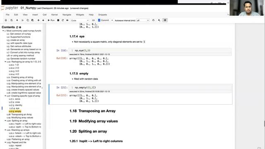The width and height of the screenshot is (265, 149).
Task: Open the Insert menu
Action: click(x=35, y=15)
